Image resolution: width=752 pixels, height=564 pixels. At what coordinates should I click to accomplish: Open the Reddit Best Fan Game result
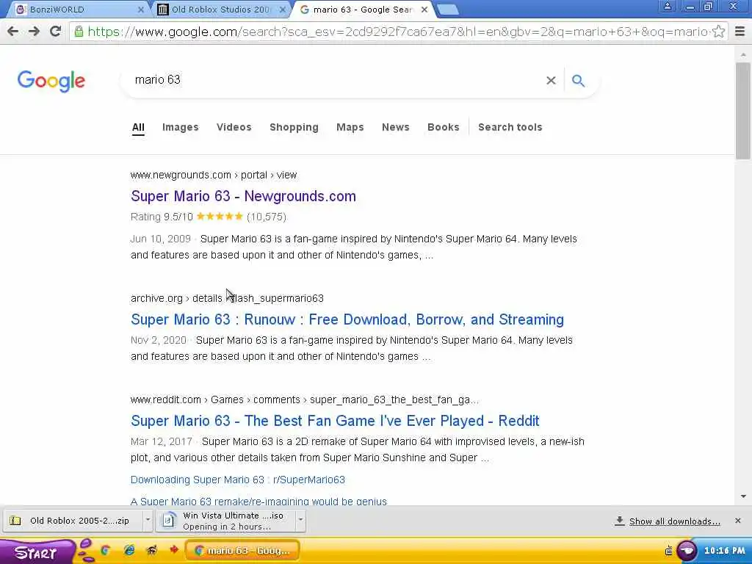pyautogui.click(x=335, y=421)
